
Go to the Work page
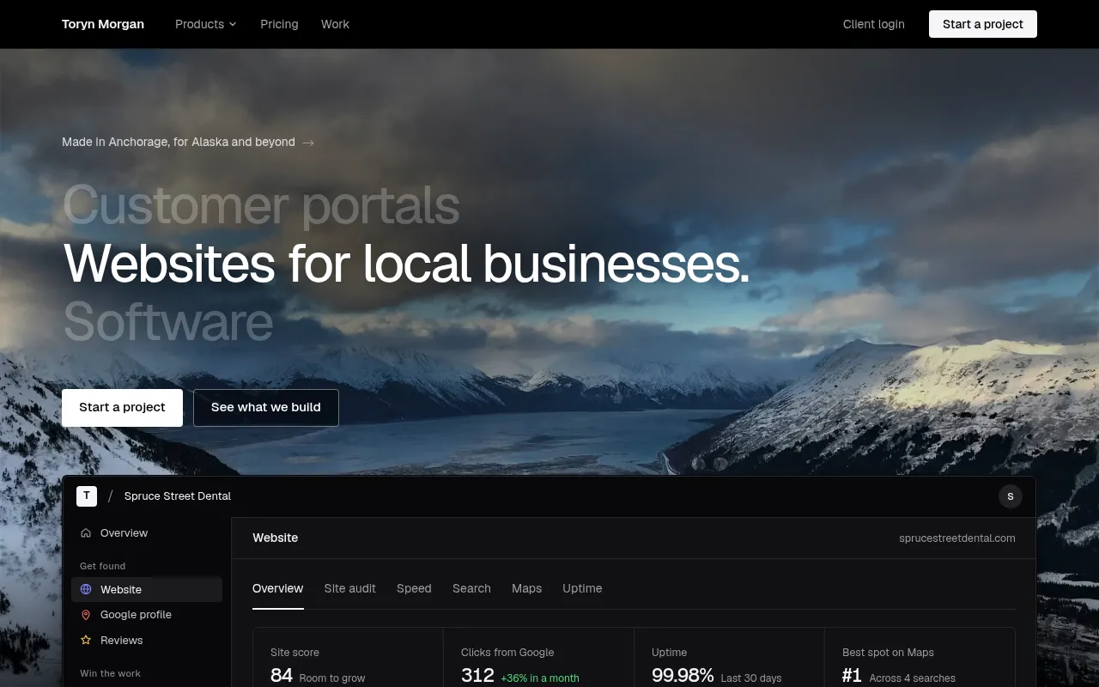[x=335, y=24]
